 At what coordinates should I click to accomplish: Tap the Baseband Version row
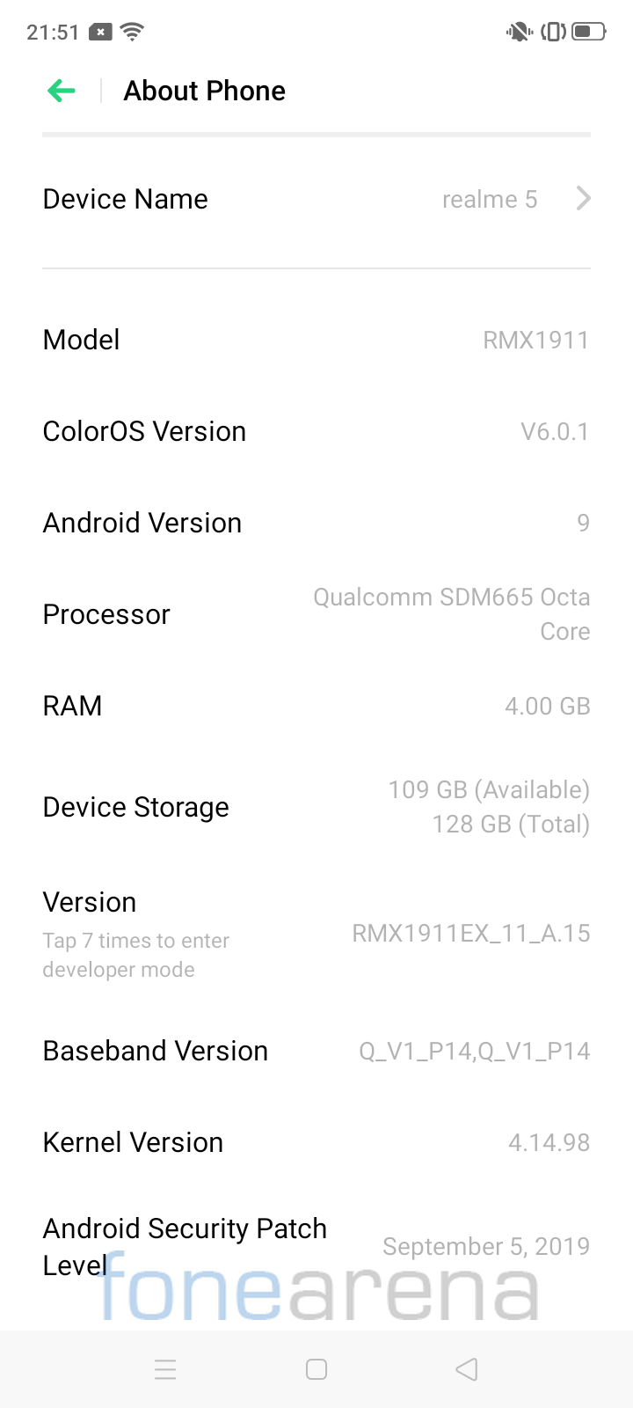[316, 1051]
